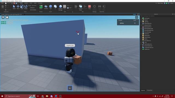
Task: Click the orange box on the ground
Action: 110,53
